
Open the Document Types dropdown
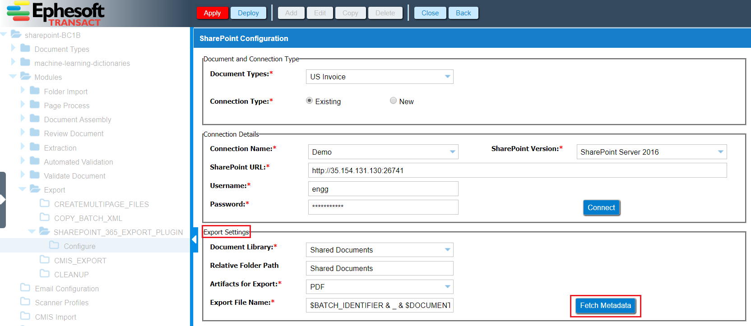point(447,77)
